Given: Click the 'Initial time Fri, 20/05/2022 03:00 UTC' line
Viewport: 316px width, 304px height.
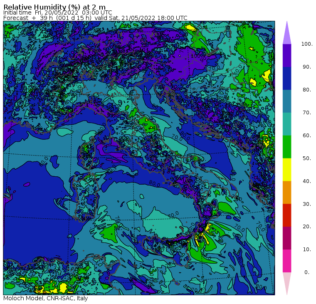Looking at the screenshot, I should coord(58,12).
